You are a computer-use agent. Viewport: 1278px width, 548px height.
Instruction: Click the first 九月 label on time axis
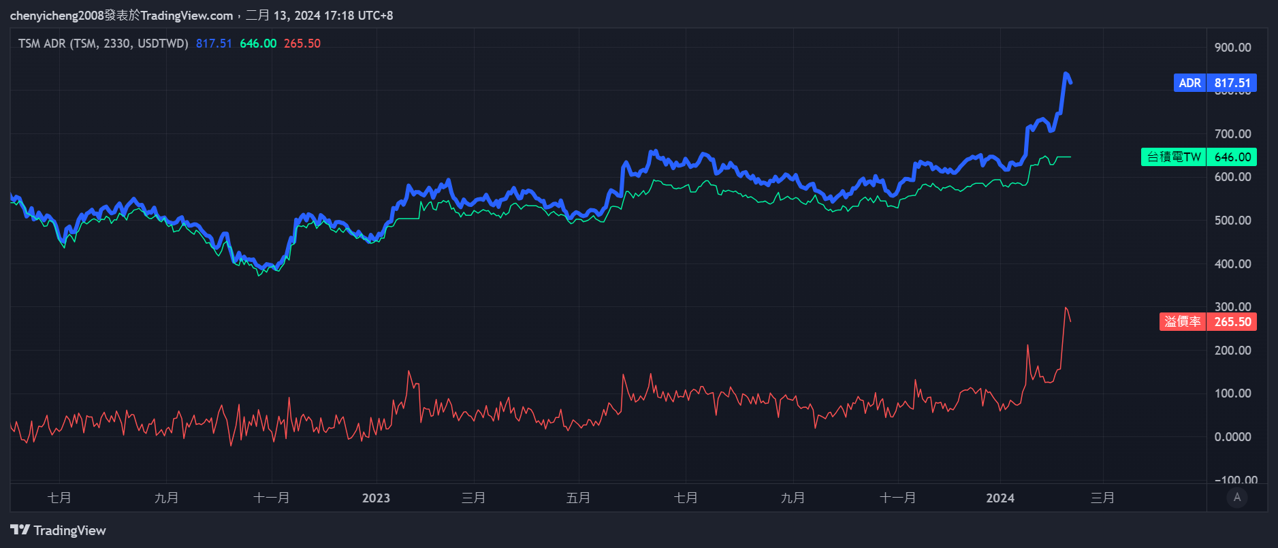click(x=166, y=498)
